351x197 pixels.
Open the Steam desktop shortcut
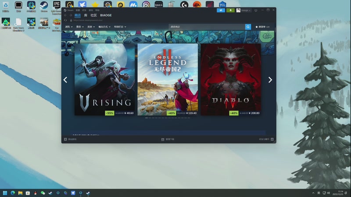click(44, 6)
